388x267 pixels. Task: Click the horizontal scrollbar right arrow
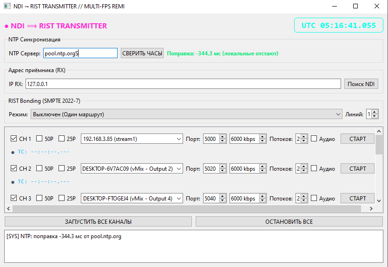coord(371,208)
